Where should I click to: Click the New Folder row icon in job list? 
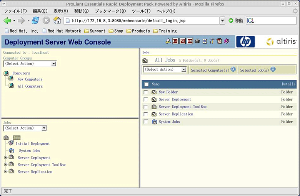point(154,92)
